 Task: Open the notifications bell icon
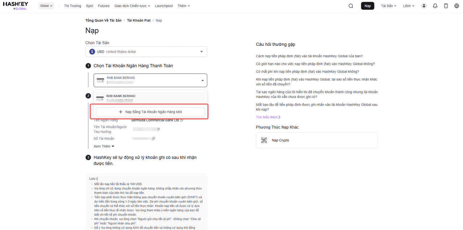[435, 6]
